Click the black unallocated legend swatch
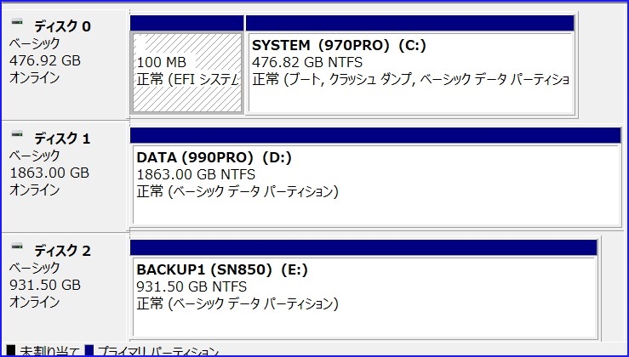 (10, 351)
